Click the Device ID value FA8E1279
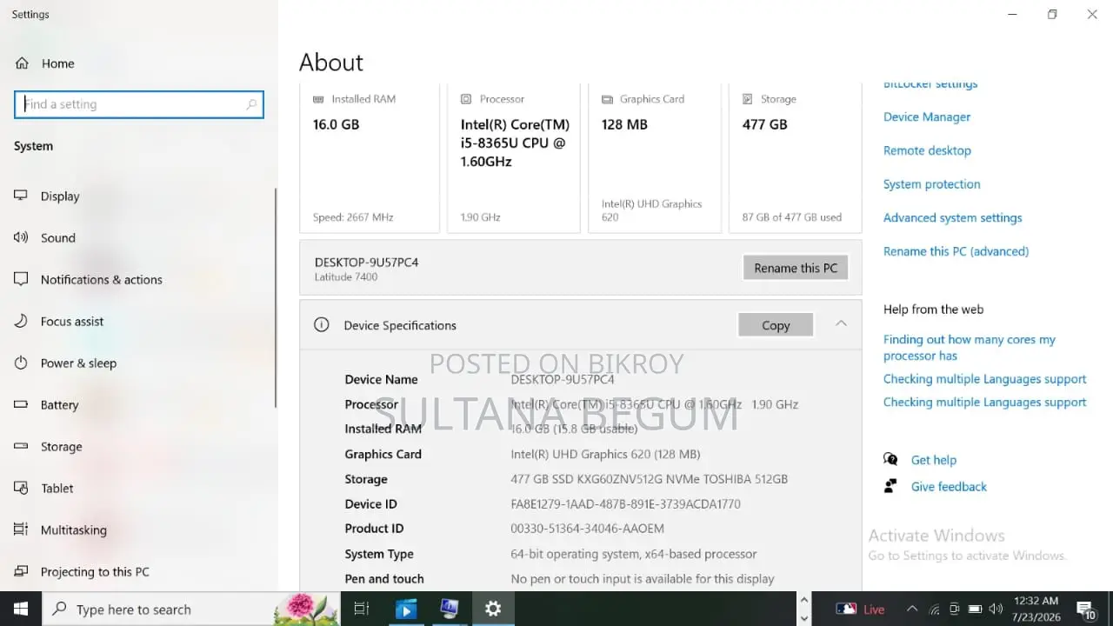The height and width of the screenshot is (626, 1113). click(625, 503)
